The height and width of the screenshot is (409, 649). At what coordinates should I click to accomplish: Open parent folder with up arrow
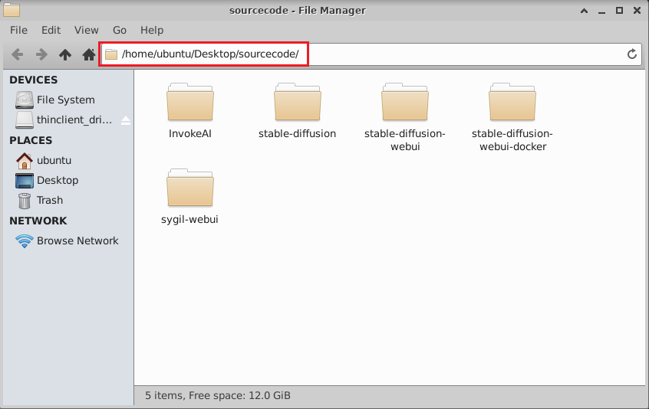tap(65, 54)
